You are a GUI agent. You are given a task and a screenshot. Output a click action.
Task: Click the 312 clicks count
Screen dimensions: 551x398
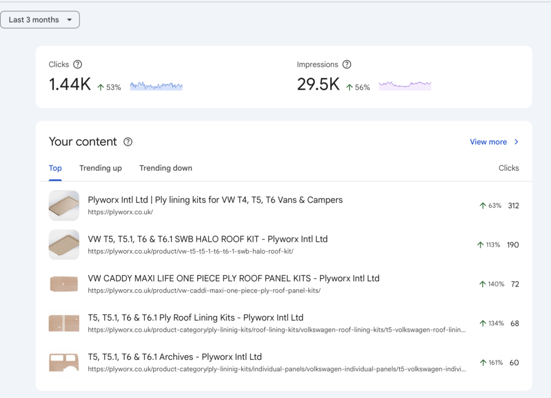click(x=513, y=206)
